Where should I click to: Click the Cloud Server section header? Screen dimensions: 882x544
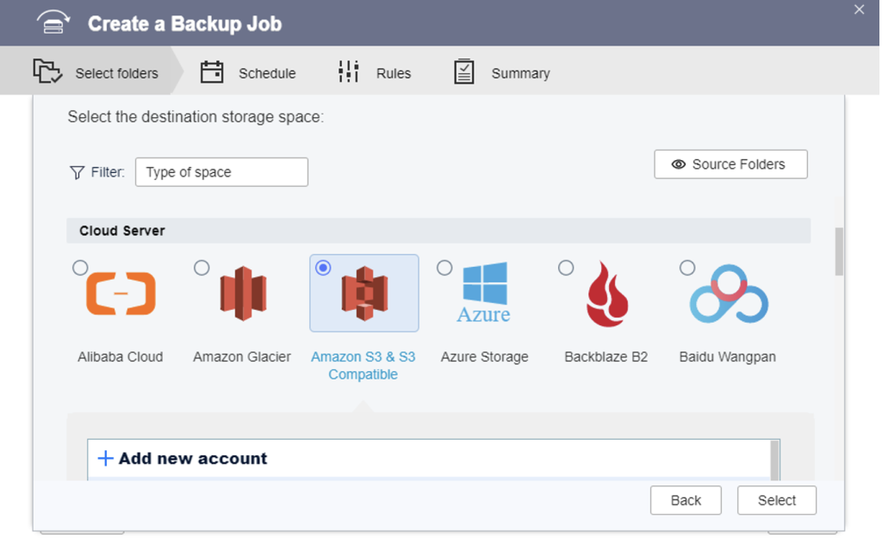click(438, 231)
